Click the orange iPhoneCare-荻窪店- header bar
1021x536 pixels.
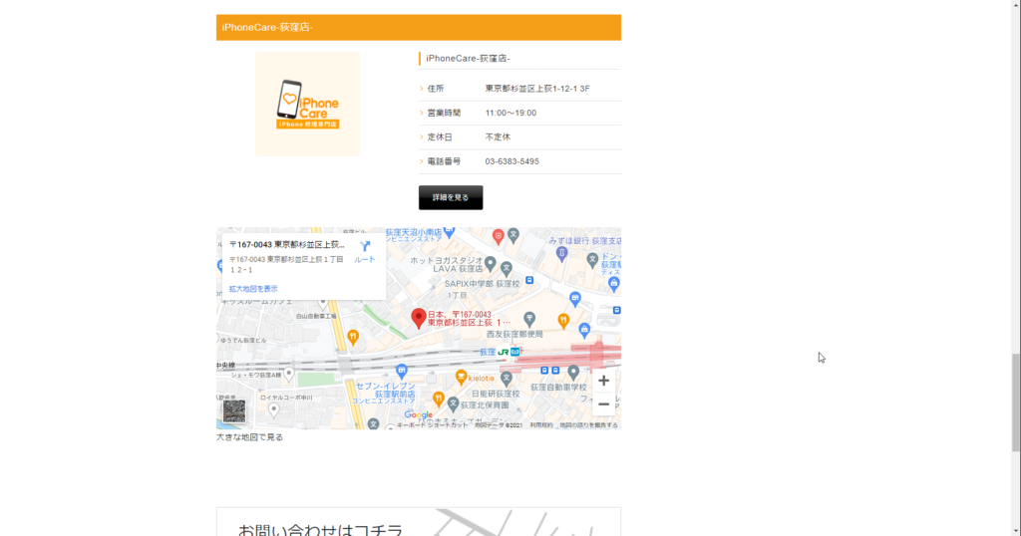[x=419, y=27]
